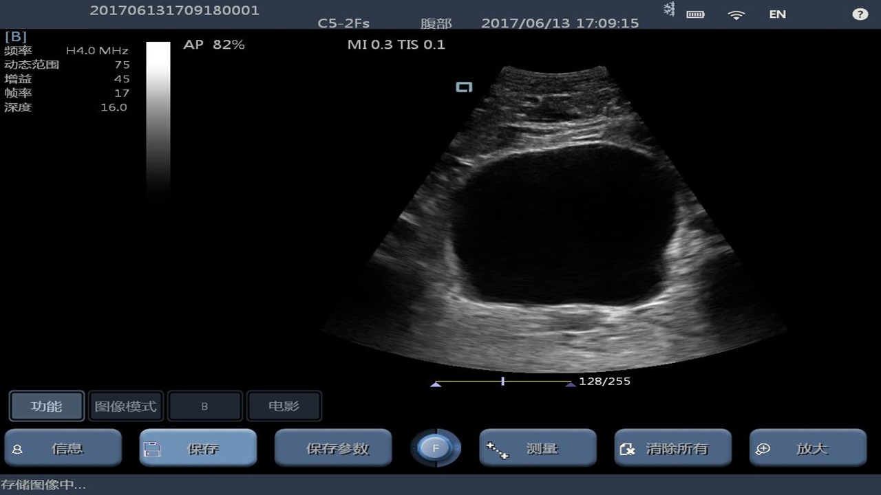Clear everything with the 清除所有 button
The width and height of the screenshot is (881, 495).
point(672,449)
